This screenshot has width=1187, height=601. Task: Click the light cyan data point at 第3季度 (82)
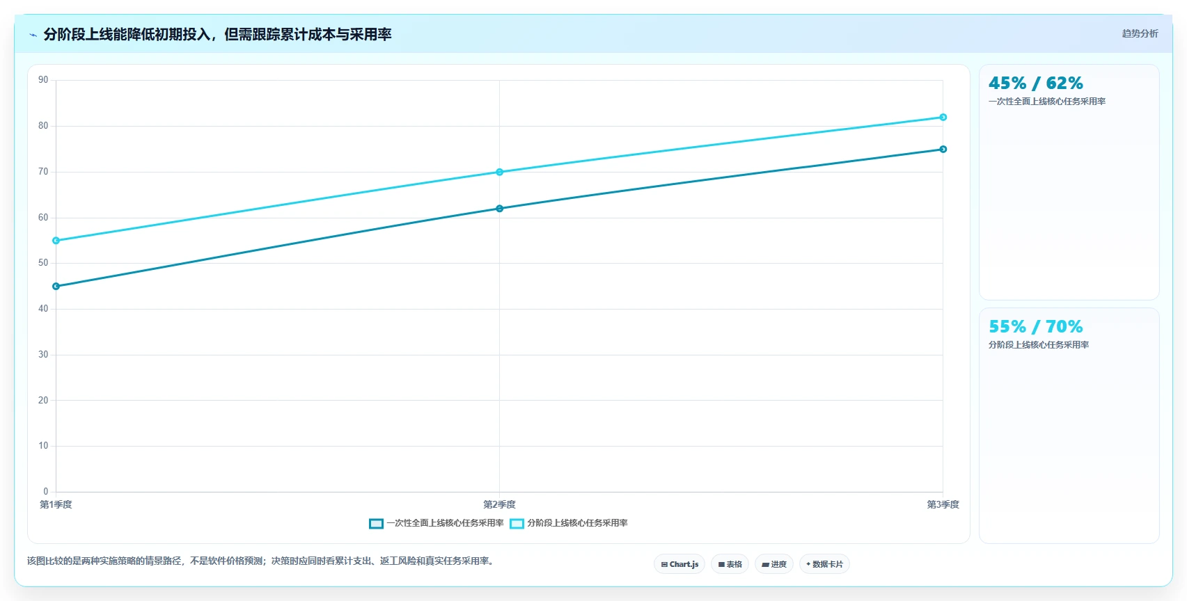click(x=943, y=118)
